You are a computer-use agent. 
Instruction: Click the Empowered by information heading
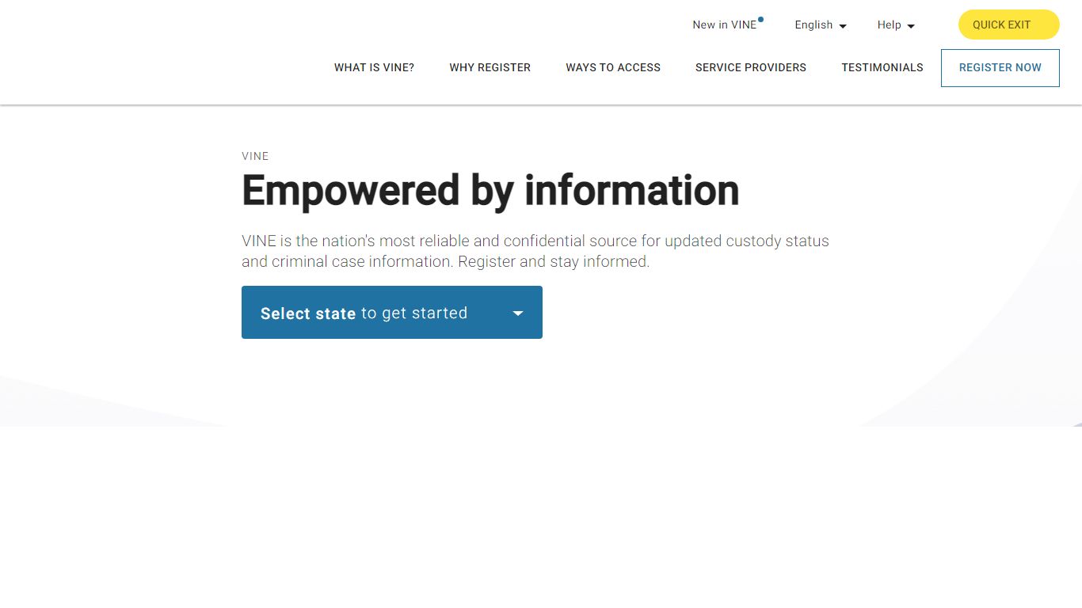tap(490, 191)
